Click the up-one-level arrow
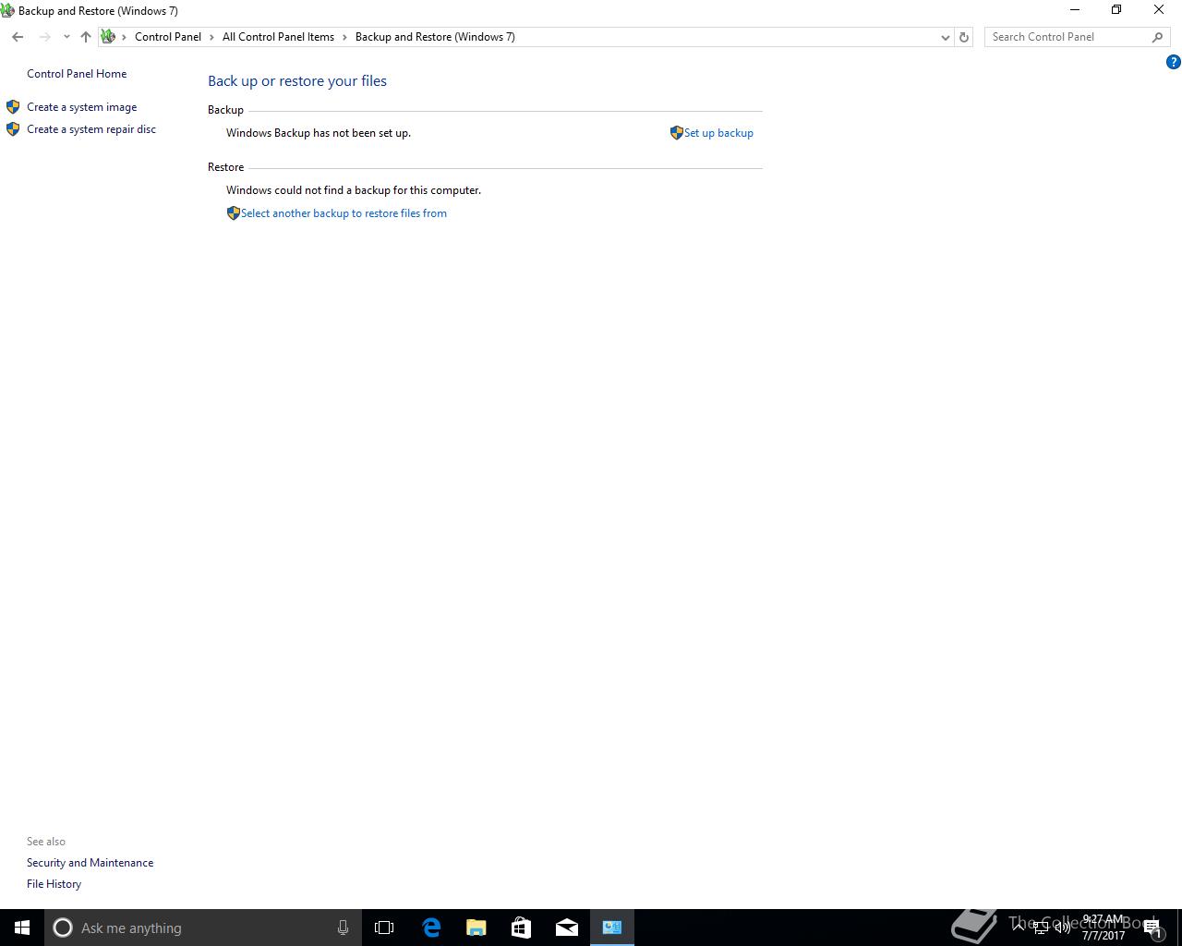1182x946 pixels. 86,37
